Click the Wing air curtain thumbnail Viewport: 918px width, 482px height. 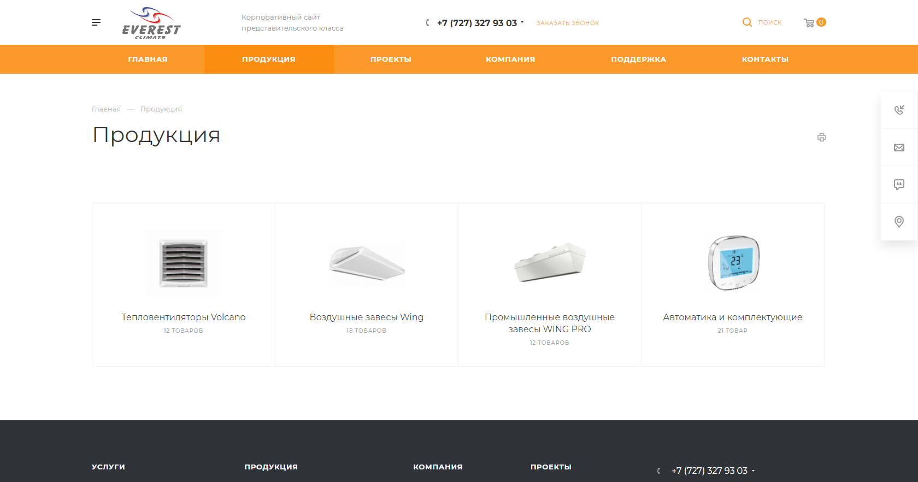click(367, 263)
